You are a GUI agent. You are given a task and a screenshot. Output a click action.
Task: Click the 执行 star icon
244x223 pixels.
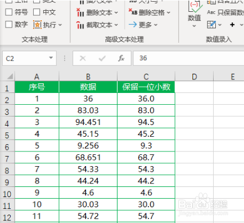tap(37, 25)
